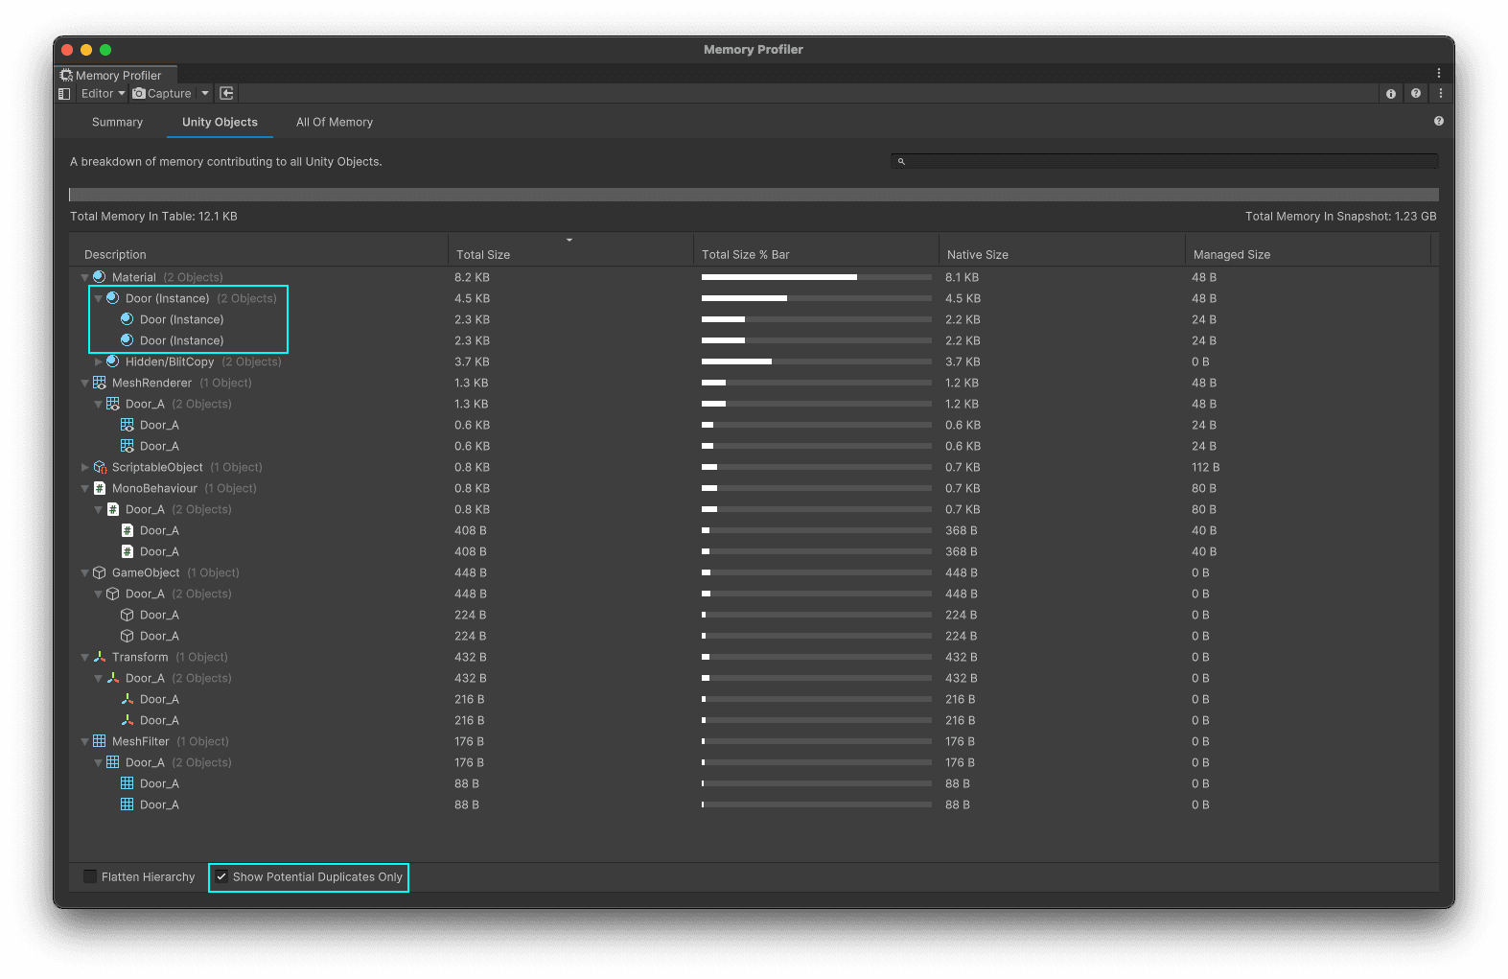Open the toolbar kebab menu

(1440, 94)
